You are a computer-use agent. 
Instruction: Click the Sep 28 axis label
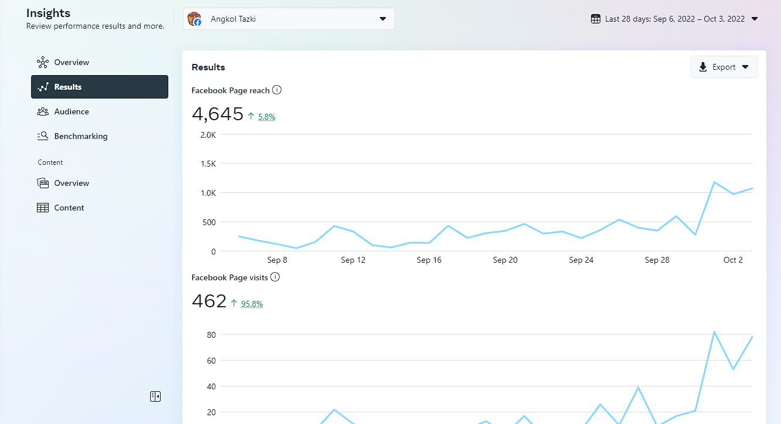pos(657,260)
